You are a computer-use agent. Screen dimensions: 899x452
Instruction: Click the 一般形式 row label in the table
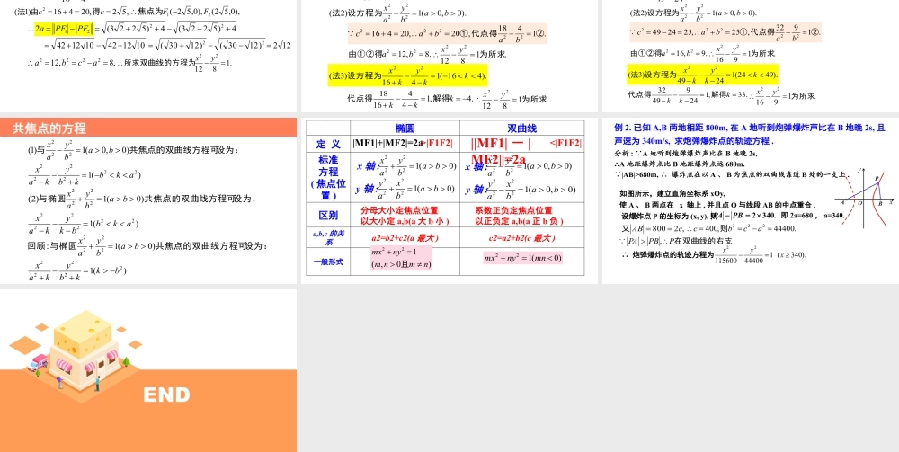(328, 261)
